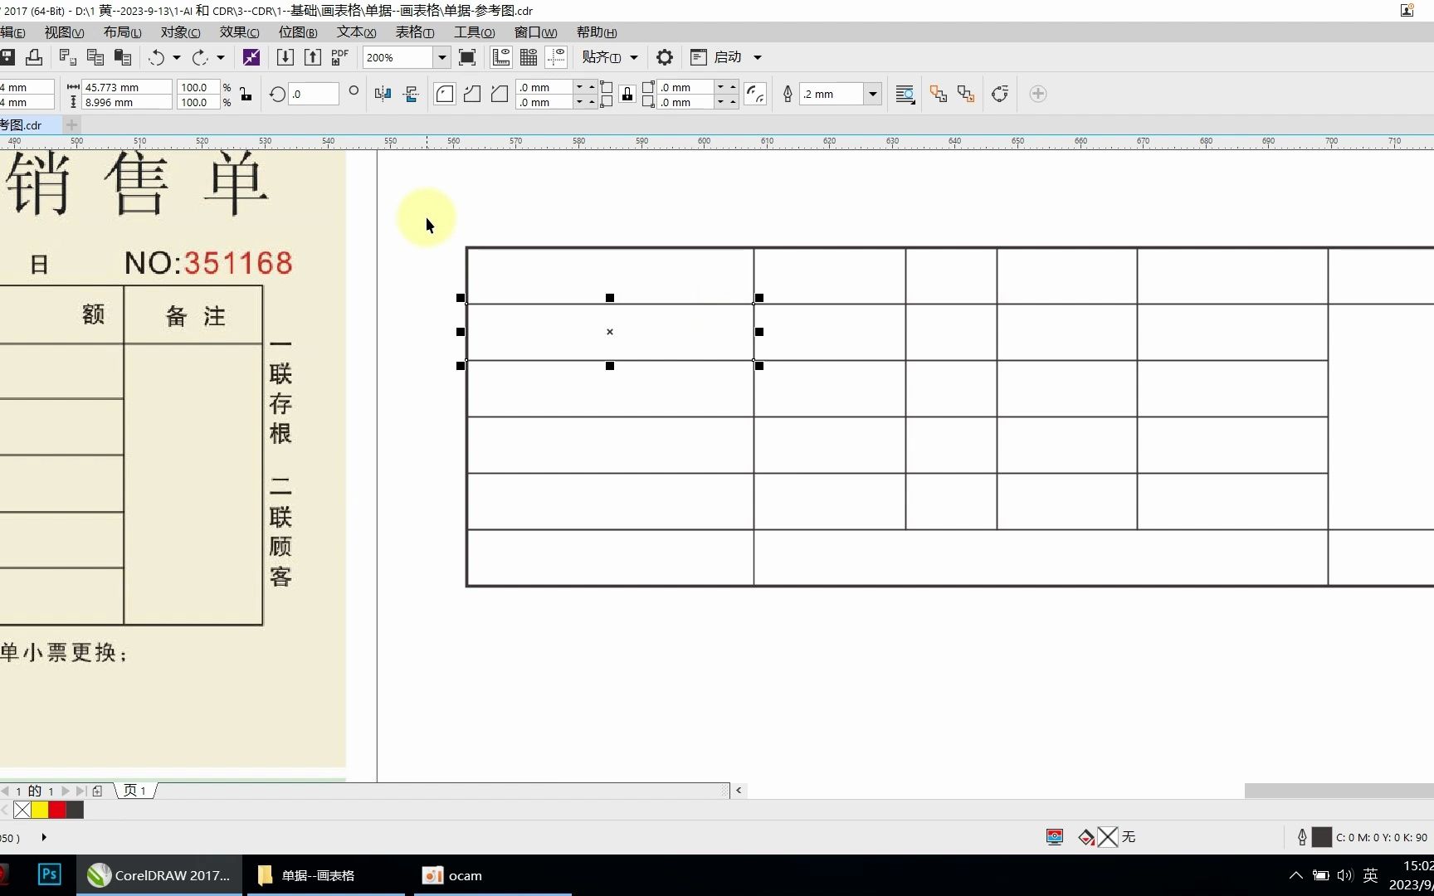Open Photoshop from the taskbar
This screenshot has width=1434, height=896.
point(50,874)
